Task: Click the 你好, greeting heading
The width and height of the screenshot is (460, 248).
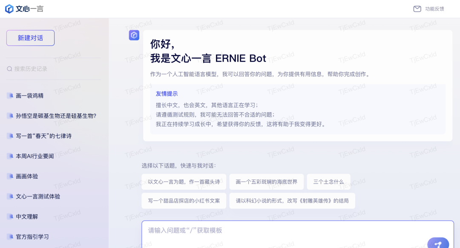Action: 163,44
